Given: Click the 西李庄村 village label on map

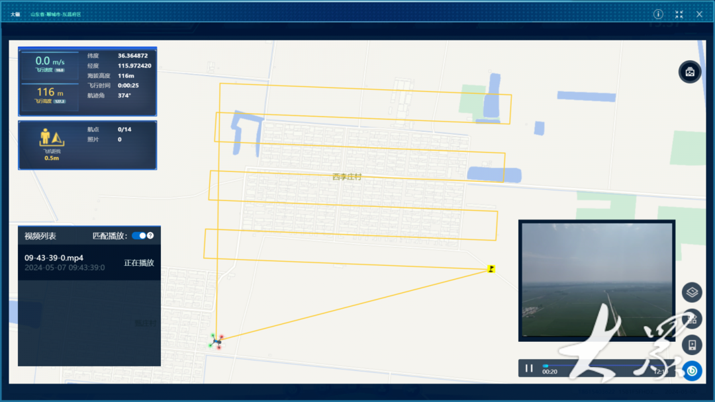Looking at the screenshot, I should (347, 177).
